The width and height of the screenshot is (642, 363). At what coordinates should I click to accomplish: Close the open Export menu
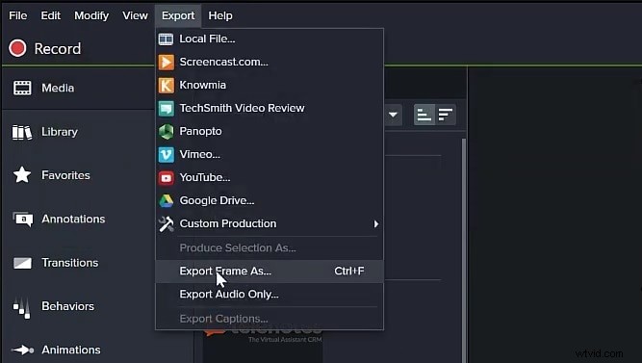(178, 15)
